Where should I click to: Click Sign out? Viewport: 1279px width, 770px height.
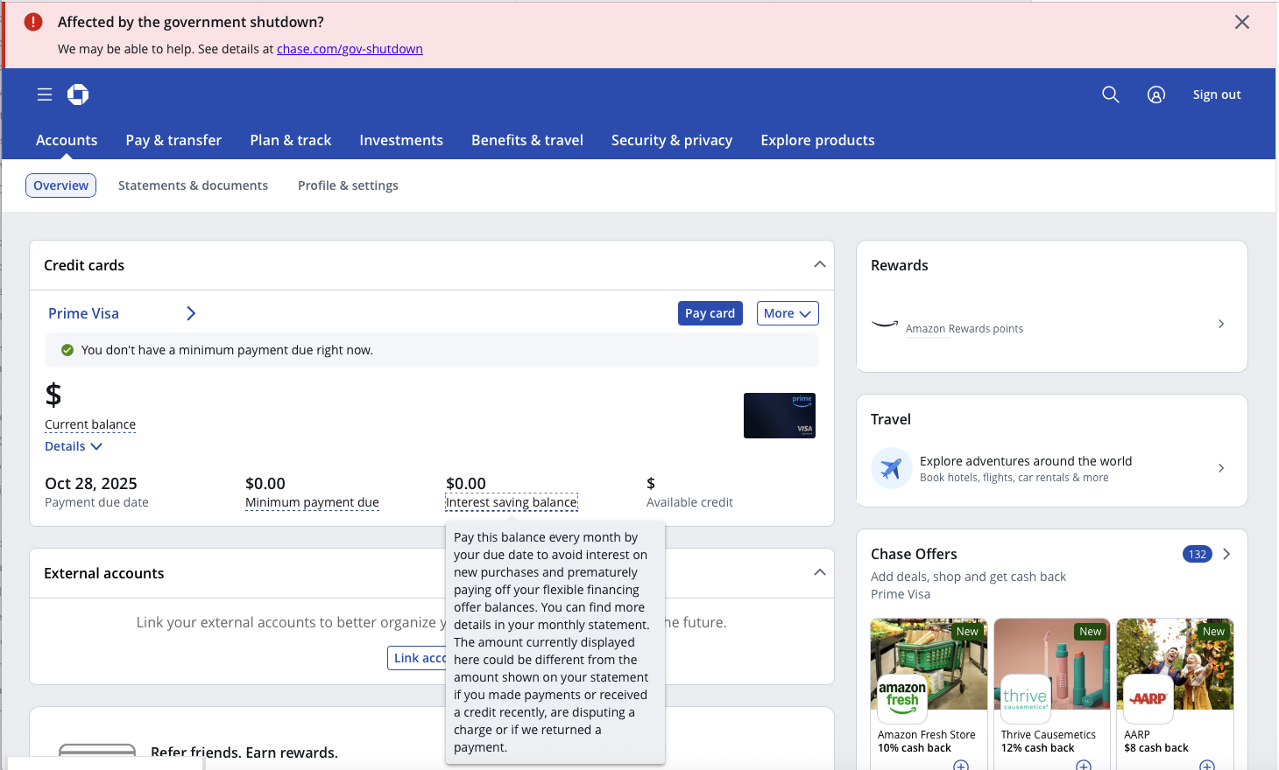pos(1216,94)
